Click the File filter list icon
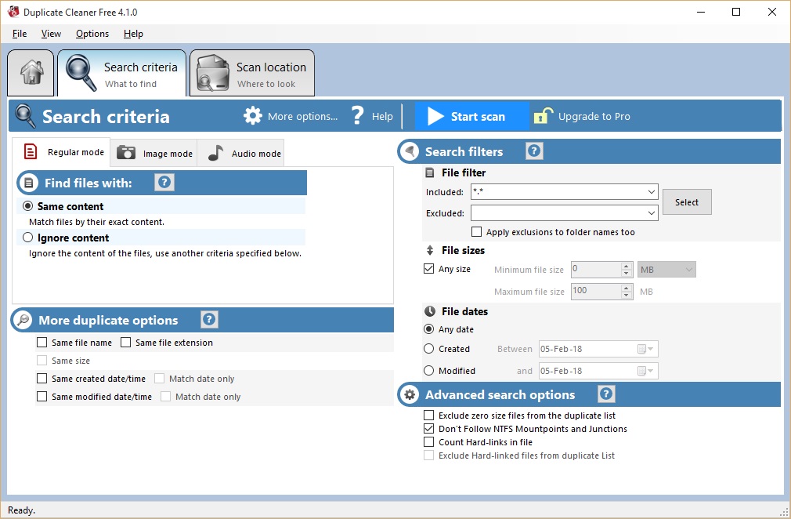This screenshot has height=519, width=791. tap(430, 172)
